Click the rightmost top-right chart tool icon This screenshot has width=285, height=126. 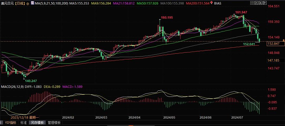tap(265, 3)
